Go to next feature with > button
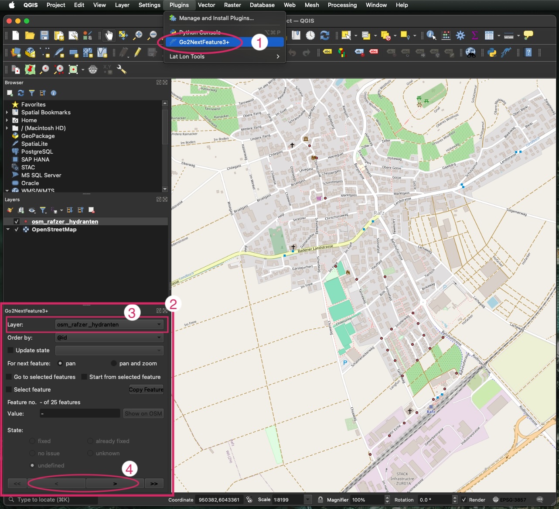 click(x=115, y=483)
